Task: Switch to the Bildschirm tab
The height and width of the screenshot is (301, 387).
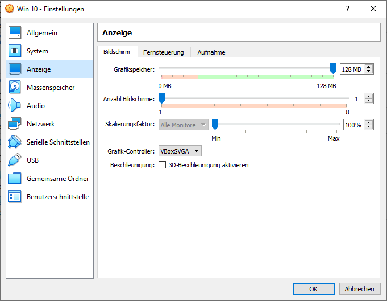Action: click(116, 52)
